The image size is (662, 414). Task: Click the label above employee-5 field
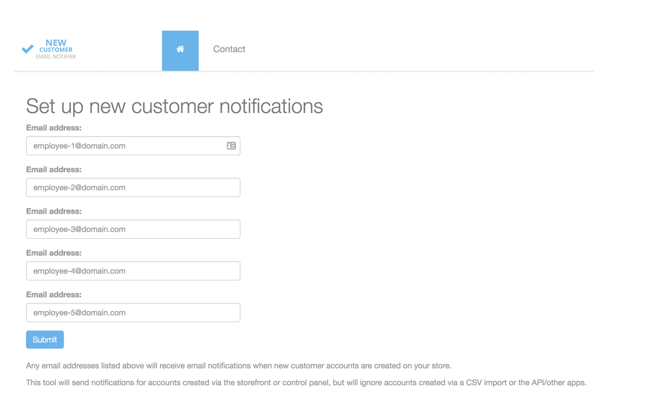(54, 295)
